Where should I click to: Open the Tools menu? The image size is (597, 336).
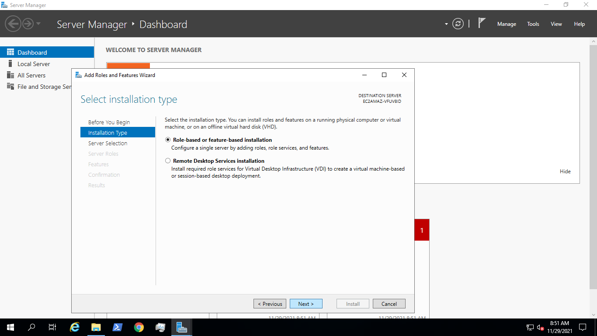(533, 24)
